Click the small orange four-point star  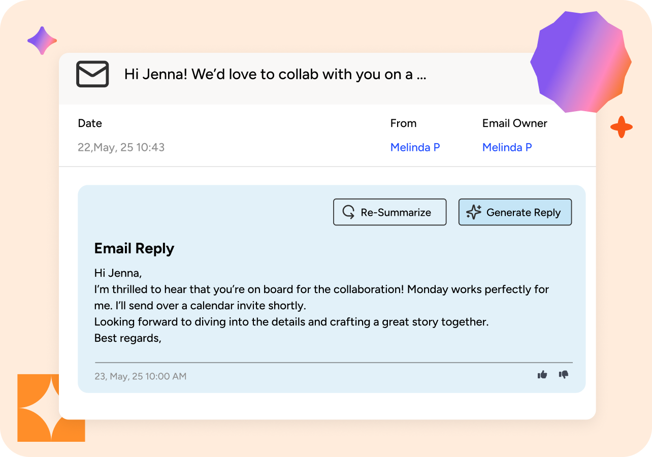click(621, 127)
